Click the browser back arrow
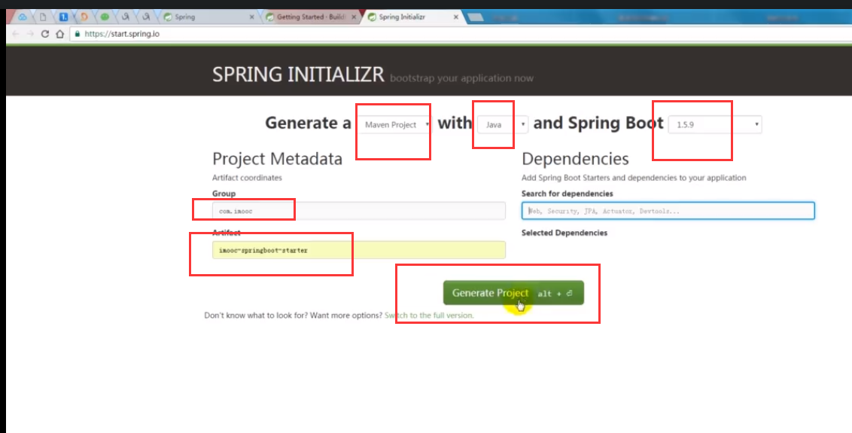This screenshot has height=433, width=852. point(15,34)
